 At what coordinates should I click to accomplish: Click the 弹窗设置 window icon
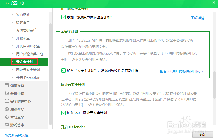point(7,85)
